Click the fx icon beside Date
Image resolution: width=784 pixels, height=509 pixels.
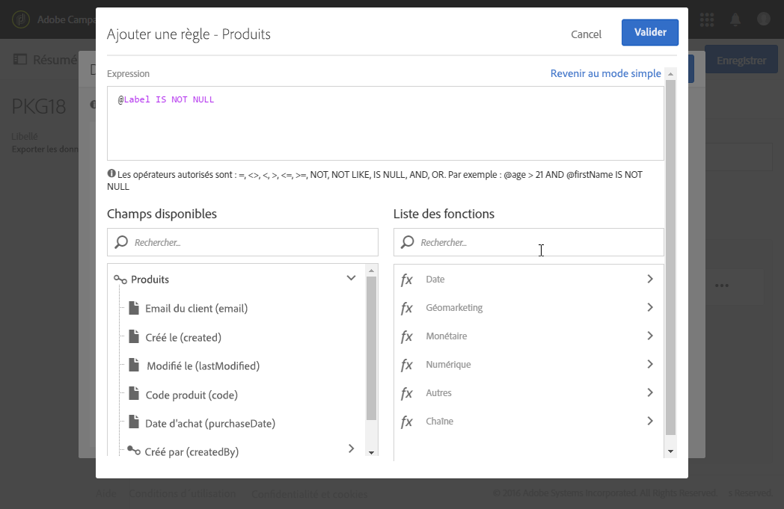click(407, 280)
